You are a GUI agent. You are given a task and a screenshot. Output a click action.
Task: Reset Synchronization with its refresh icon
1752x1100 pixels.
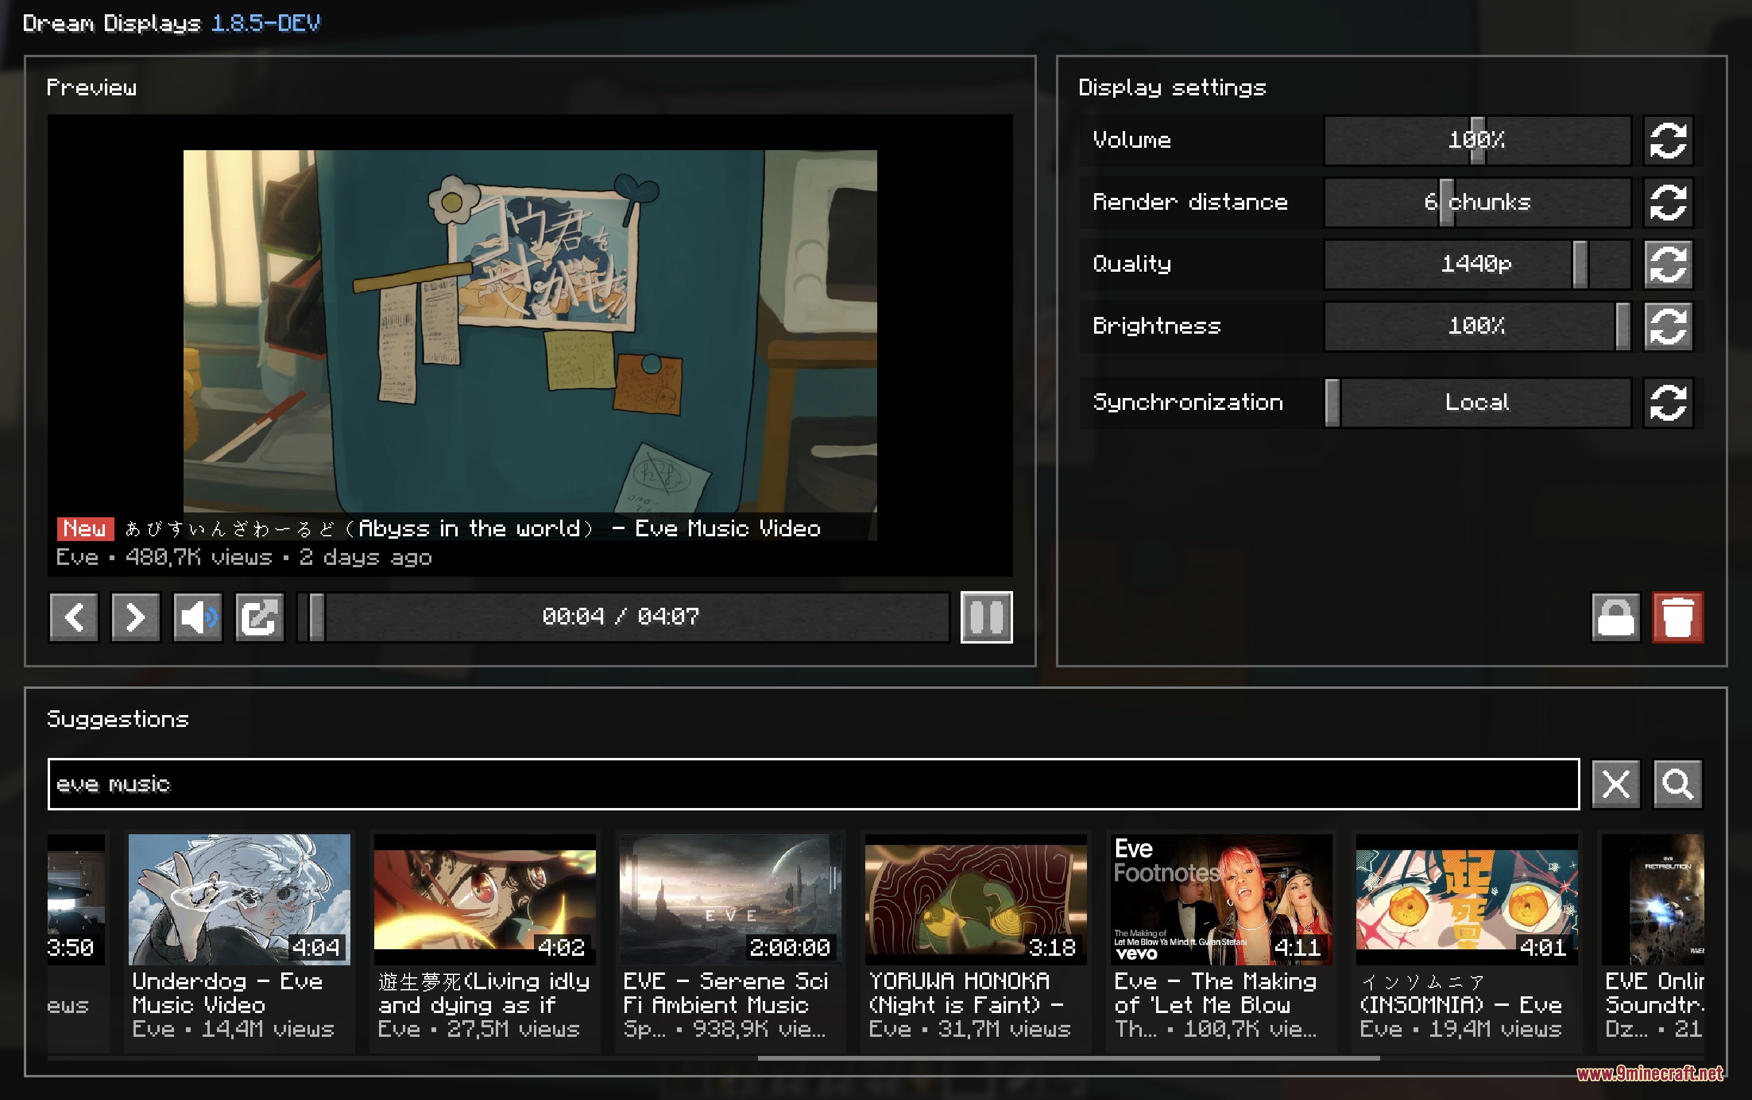click(x=1669, y=402)
